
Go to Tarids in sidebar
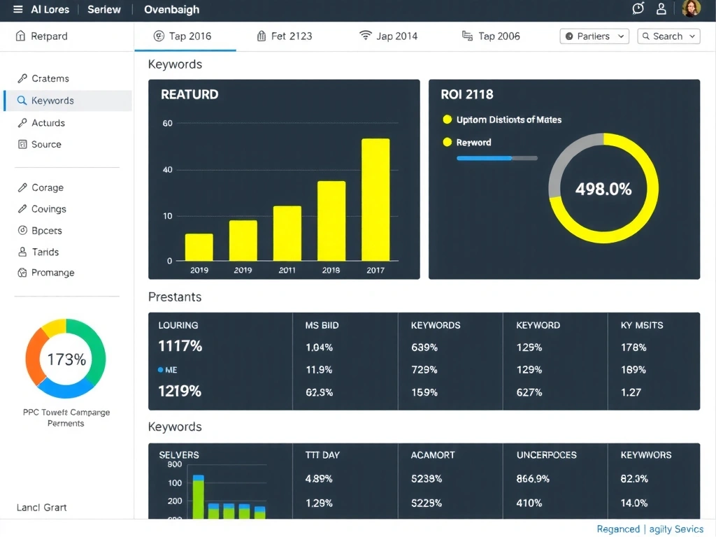pyautogui.click(x=45, y=252)
